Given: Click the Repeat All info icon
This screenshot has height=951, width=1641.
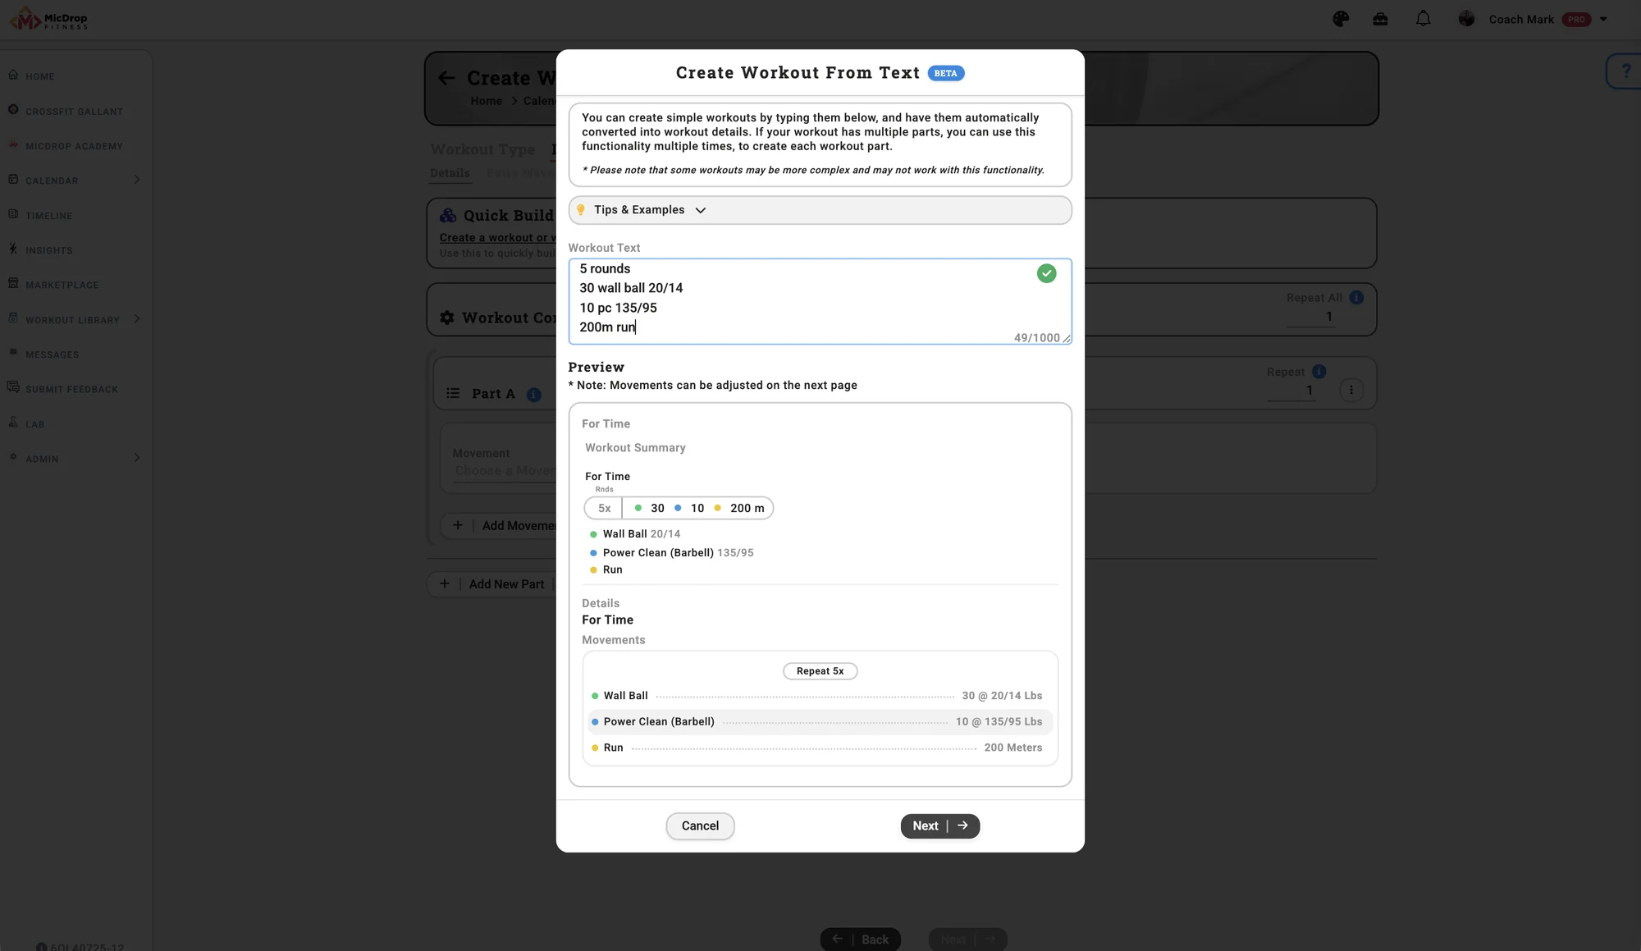Looking at the screenshot, I should point(1356,298).
